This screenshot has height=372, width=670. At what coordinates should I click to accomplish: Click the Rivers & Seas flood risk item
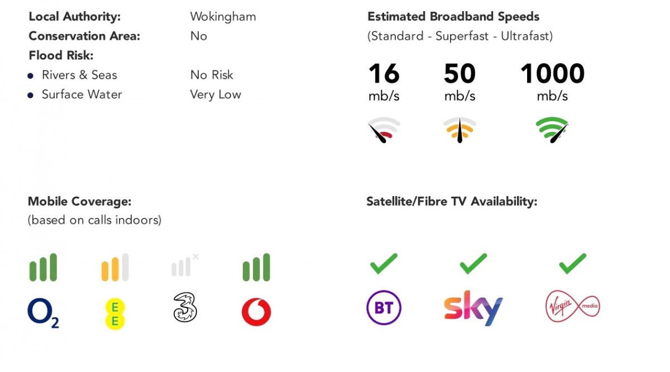pyautogui.click(x=79, y=75)
